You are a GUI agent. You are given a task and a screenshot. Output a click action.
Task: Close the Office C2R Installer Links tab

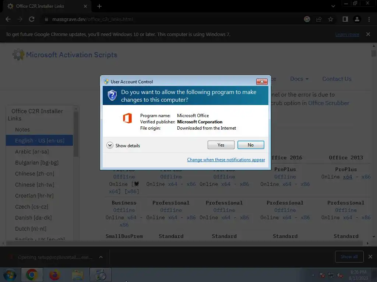pyautogui.click(x=85, y=6)
